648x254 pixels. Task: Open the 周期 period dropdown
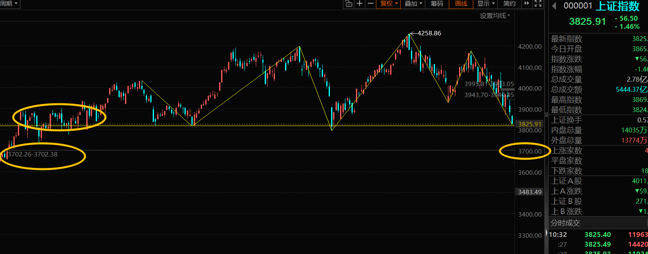(x=9, y=4)
